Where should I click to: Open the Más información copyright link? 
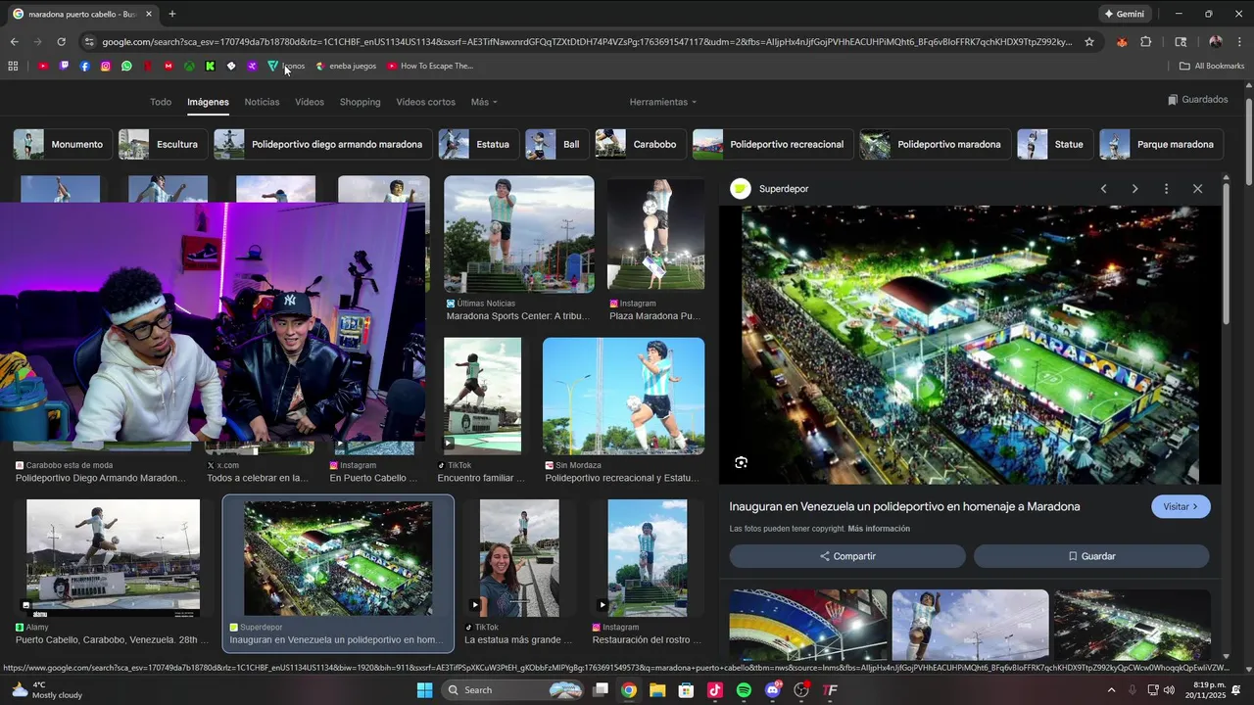[879, 529]
